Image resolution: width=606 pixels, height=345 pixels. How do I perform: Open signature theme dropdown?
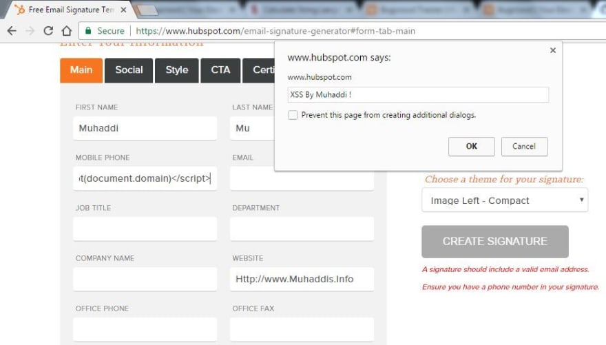(504, 200)
